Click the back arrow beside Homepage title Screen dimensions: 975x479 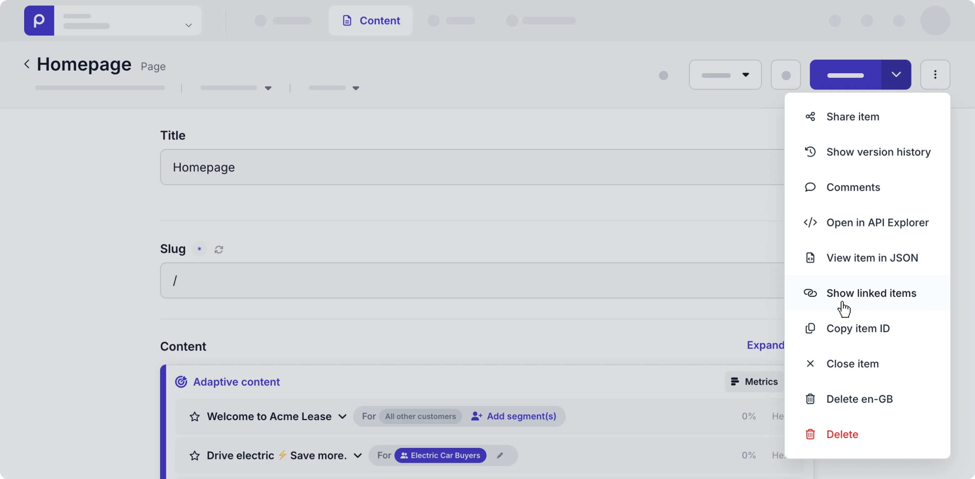pyautogui.click(x=27, y=63)
